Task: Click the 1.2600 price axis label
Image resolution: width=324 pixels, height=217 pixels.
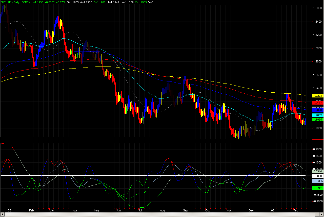Action: coord(317,75)
